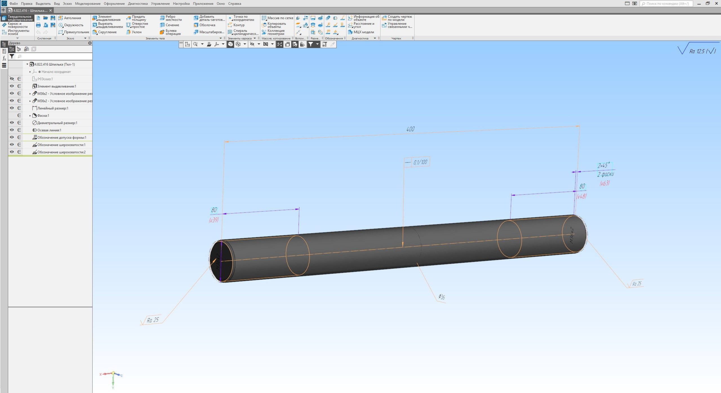
Task: Toggle visibility of Осевая линия:1
Action: (x=12, y=130)
